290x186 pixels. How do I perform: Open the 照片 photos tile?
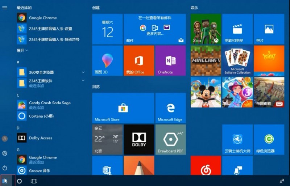269,29
